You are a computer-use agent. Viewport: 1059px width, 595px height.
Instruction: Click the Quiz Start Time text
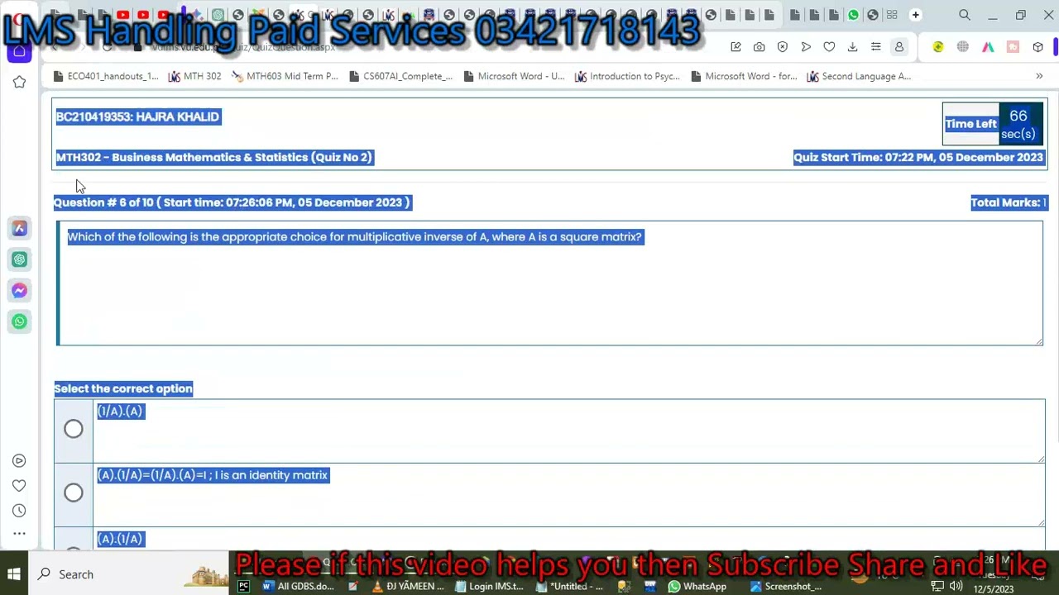[x=918, y=157]
